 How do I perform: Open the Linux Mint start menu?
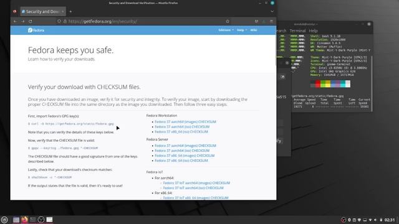[x=4, y=220]
